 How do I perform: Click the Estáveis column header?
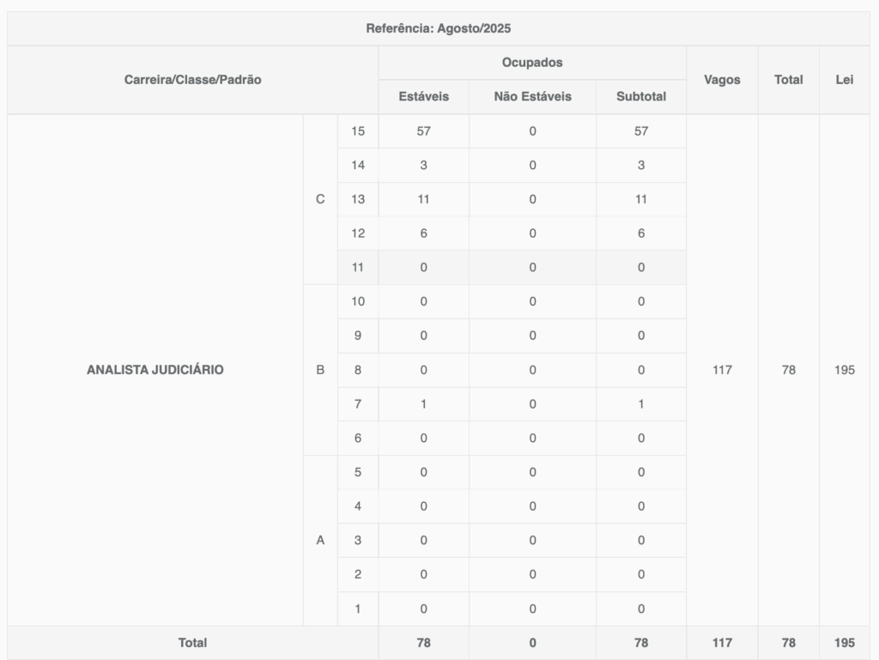[x=423, y=96]
